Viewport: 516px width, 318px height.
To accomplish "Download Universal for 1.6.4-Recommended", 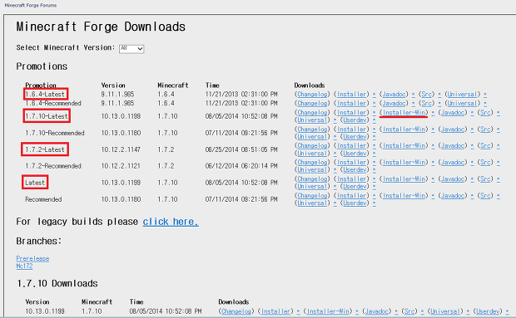I will tap(462, 104).
